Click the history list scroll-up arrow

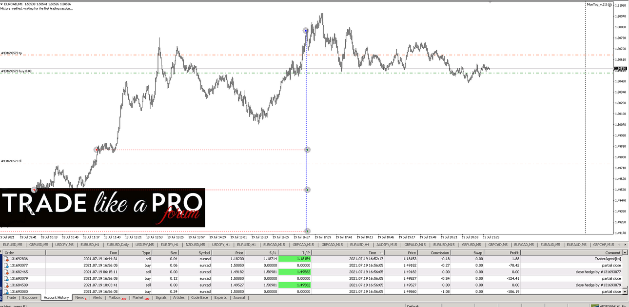click(625, 252)
